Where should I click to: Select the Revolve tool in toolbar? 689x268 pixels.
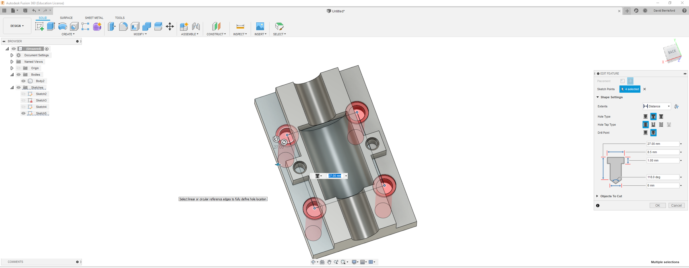63,26
